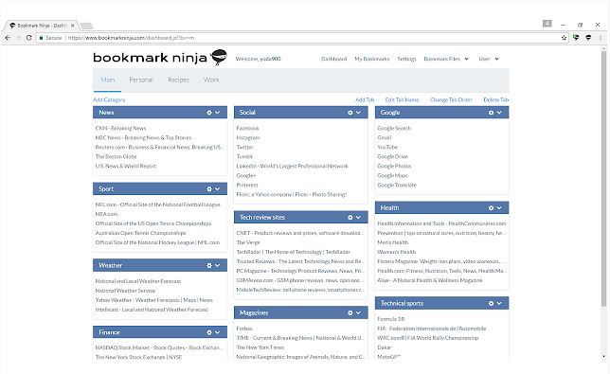The image size is (610, 374).
Task: Collapse the Magazines category chevron
Action: tap(358, 312)
